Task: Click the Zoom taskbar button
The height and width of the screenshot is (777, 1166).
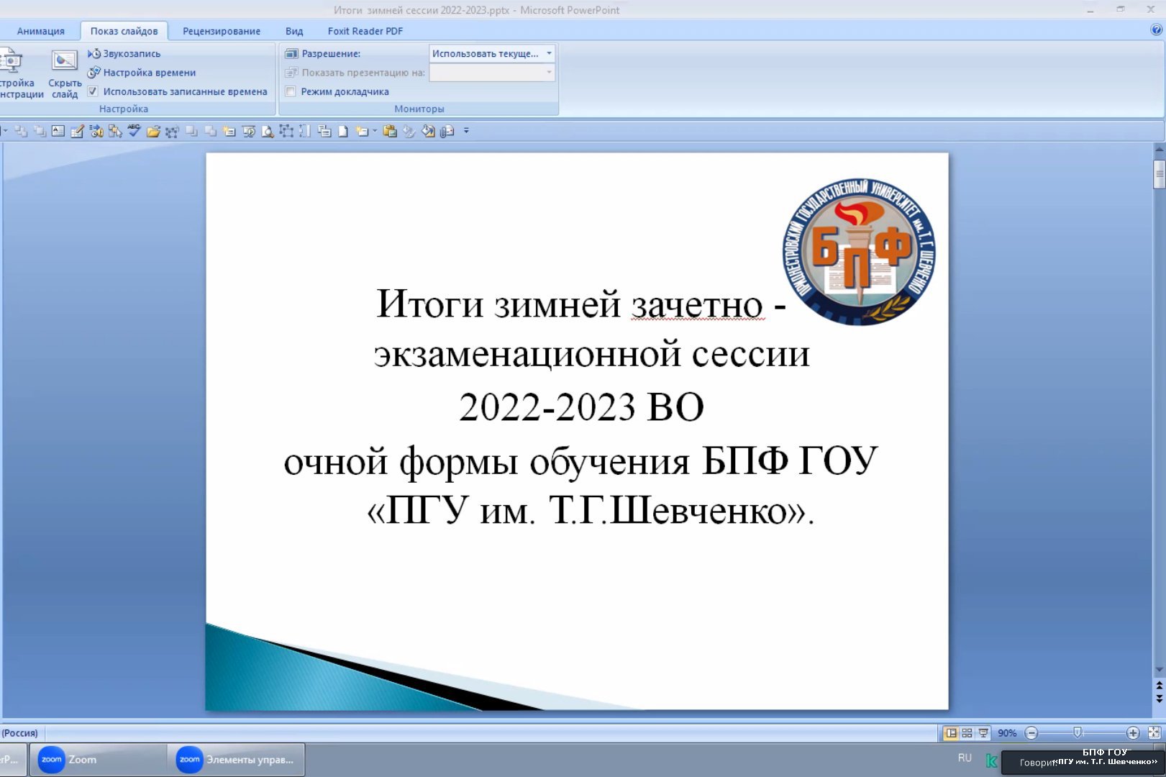Action: [97, 760]
